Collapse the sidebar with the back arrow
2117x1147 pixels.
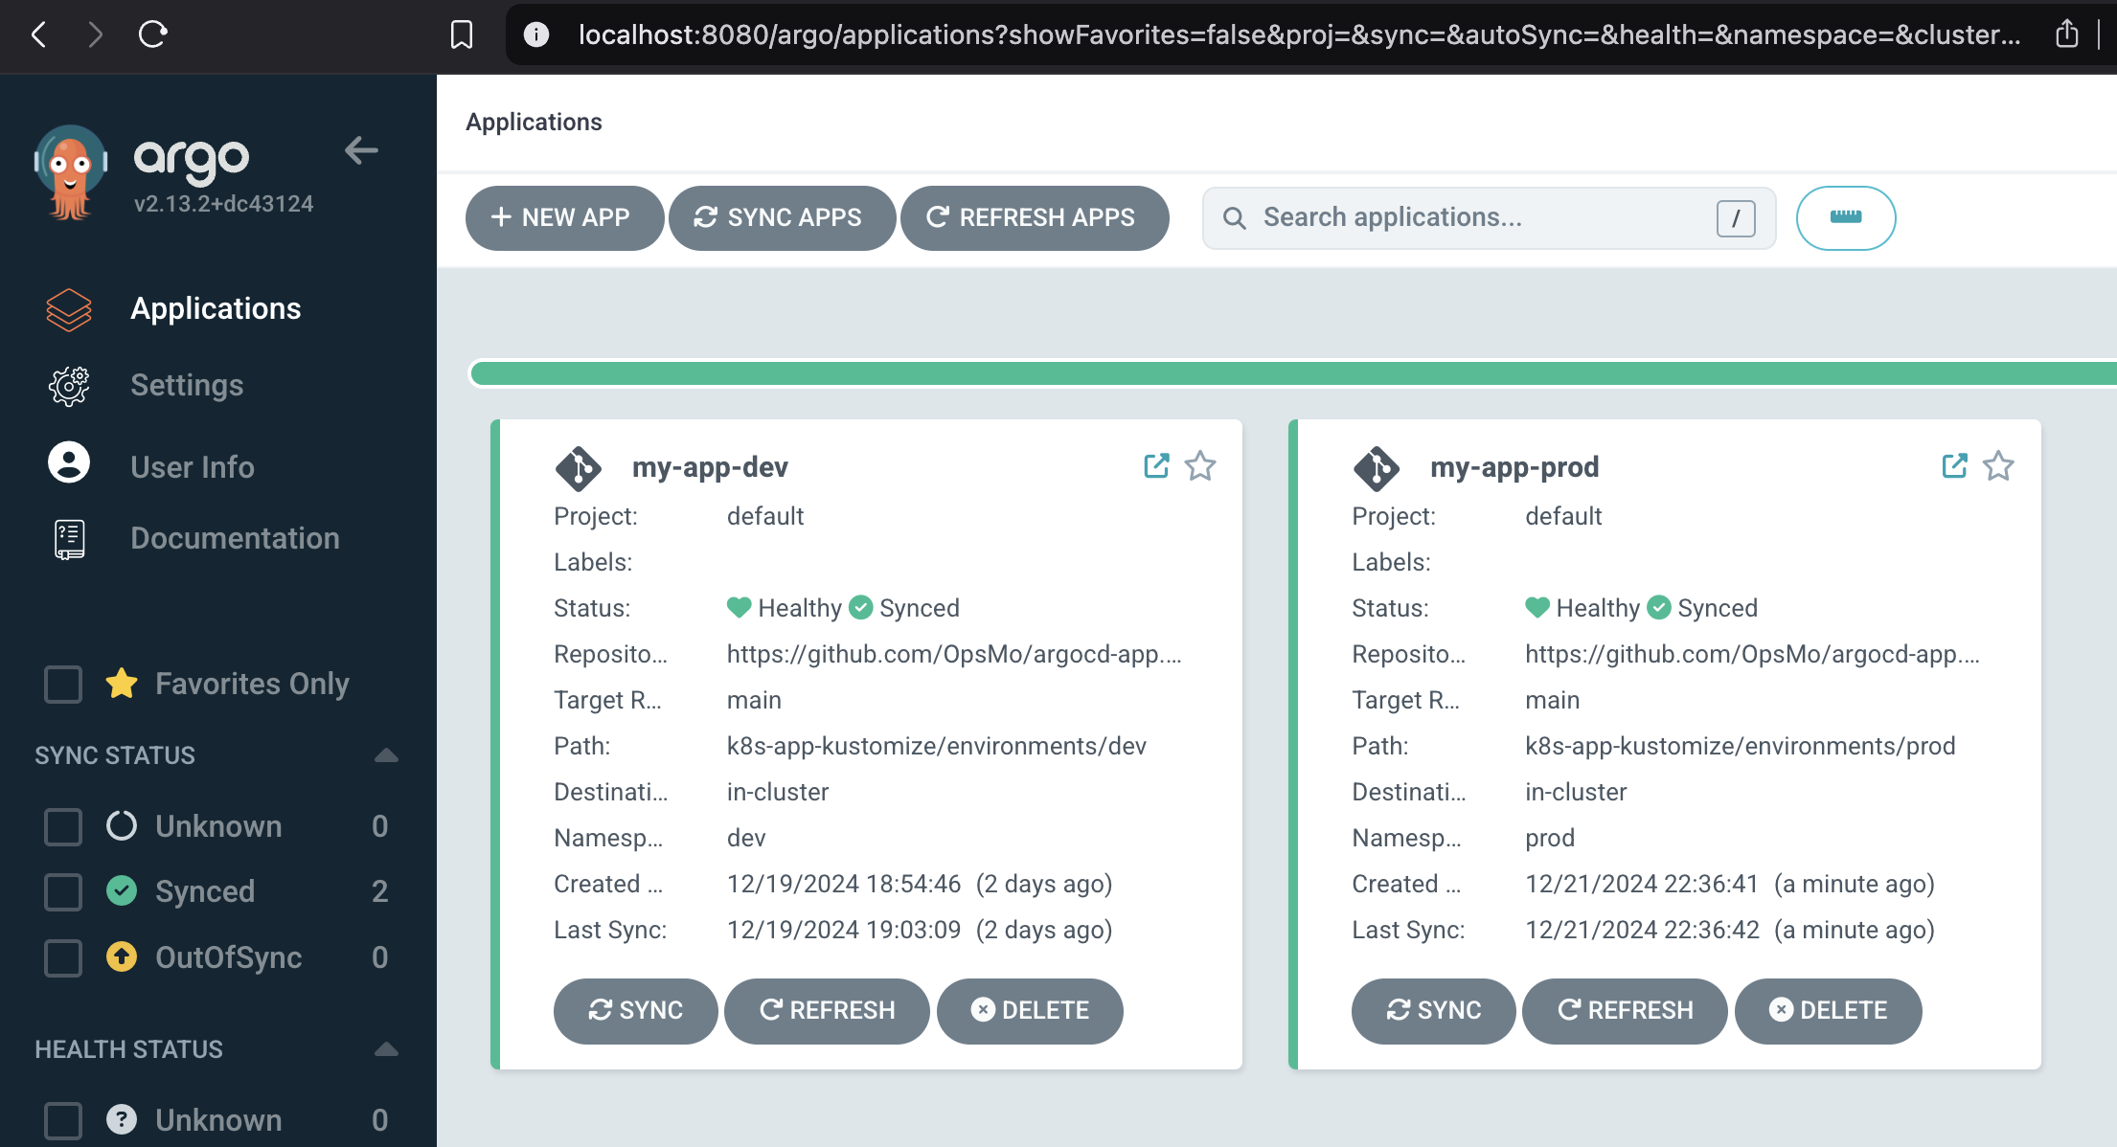[361, 150]
